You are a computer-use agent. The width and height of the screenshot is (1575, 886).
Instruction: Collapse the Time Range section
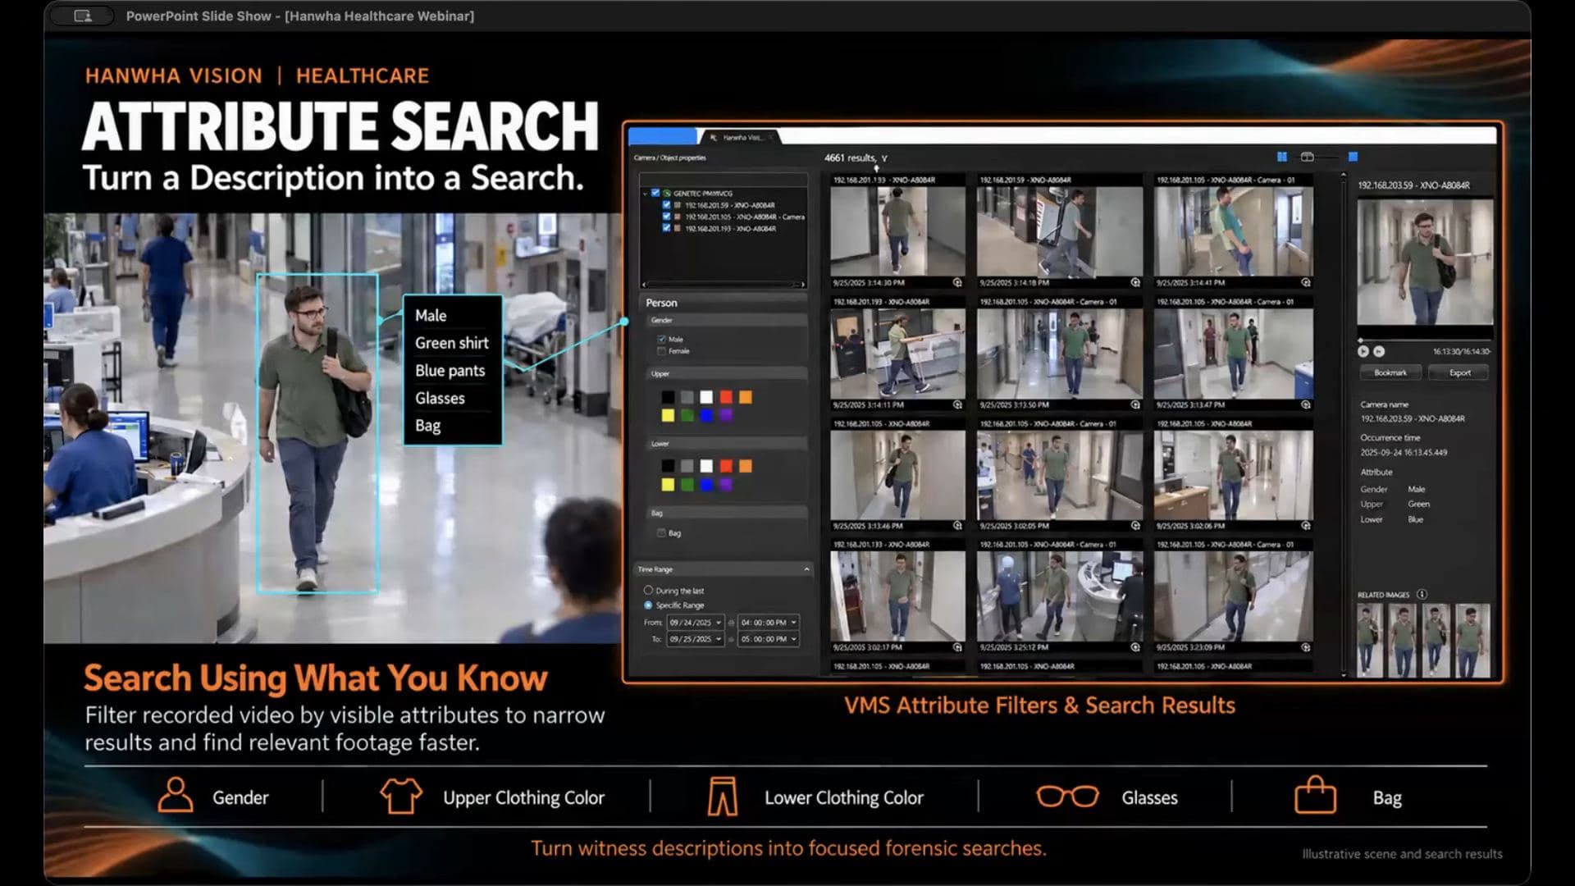(806, 569)
